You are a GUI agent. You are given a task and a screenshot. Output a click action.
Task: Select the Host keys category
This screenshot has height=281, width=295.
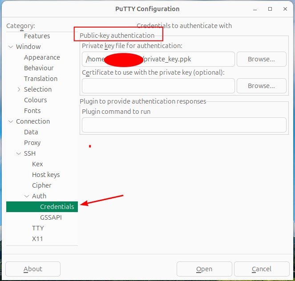point(45,175)
